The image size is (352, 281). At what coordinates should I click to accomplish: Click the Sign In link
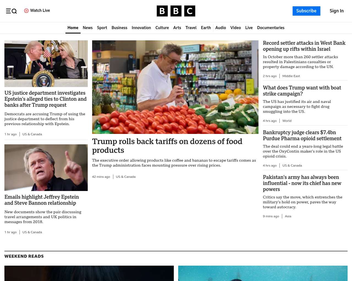click(337, 11)
